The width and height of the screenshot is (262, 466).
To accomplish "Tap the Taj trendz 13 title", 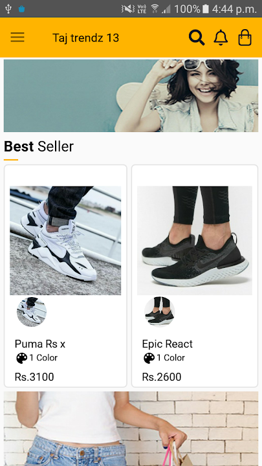I will pyautogui.click(x=85, y=38).
